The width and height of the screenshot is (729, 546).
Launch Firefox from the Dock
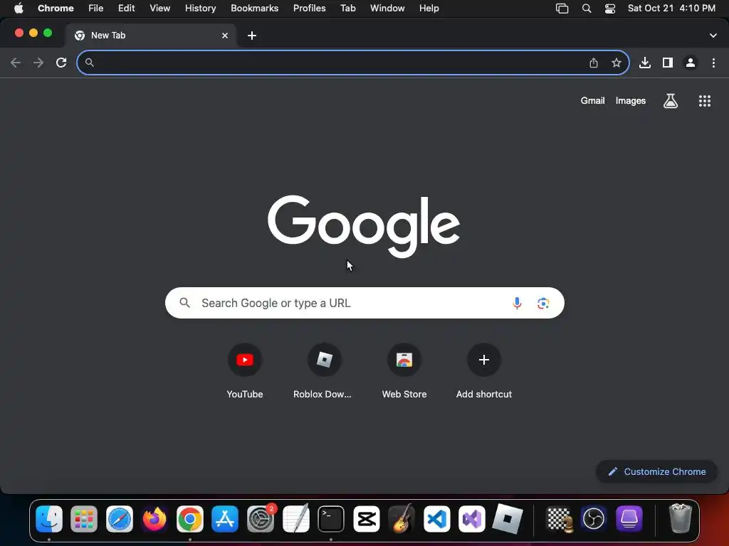pyautogui.click(x=154, y=518)
